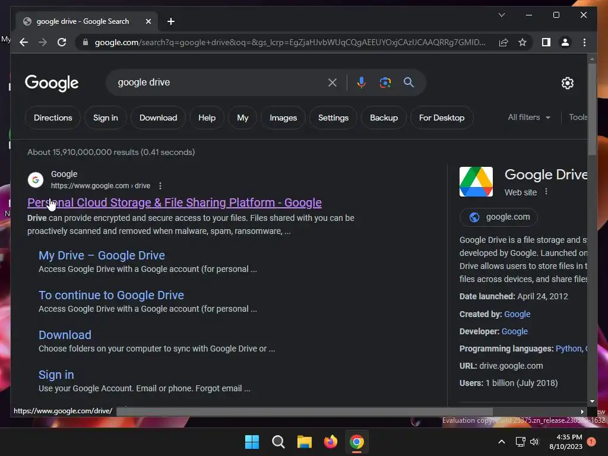The image size is (608, 456).
Task: Open the tab search chevron
Action: pos(501,15)
